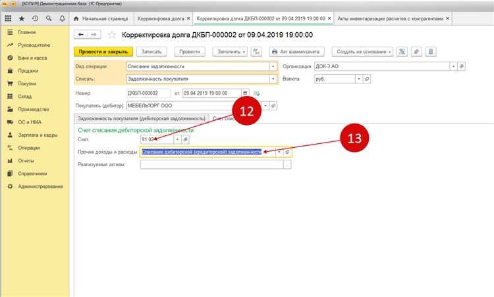The width and height of the screenshot is (494, 297).
Task: Click the printer icon on Акт взаимозачета
Action: pyautogui.click(x=275, y=51)
